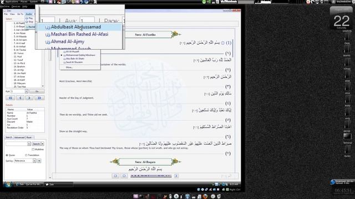Open VirtualBox Machine menu
355x199 pixels.
[x=4, y=7]
